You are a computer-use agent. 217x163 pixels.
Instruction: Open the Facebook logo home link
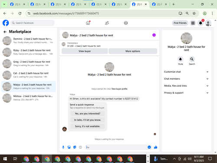coord(6,23)
